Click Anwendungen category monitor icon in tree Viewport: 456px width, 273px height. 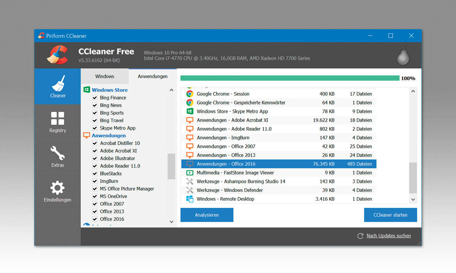click(86, 135)
